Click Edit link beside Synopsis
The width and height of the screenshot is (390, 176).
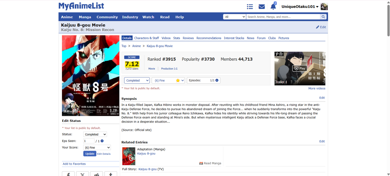coord(322,98)
